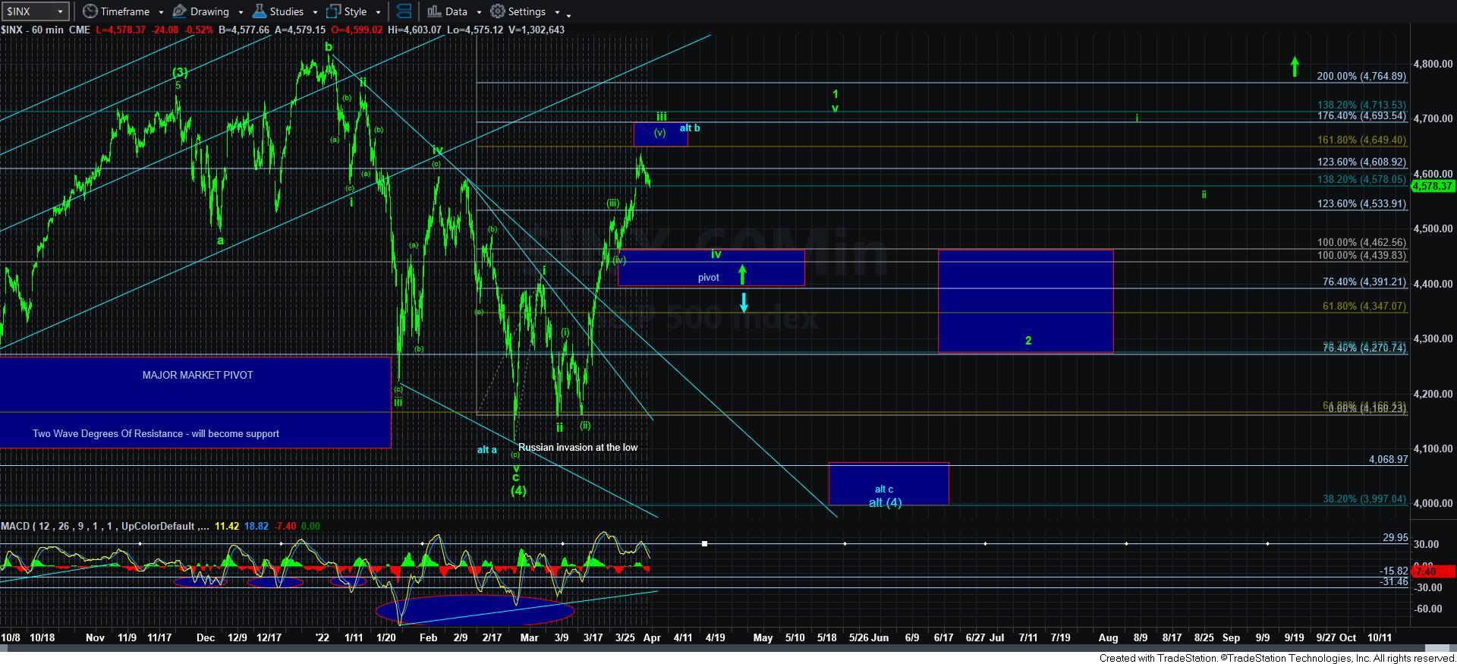Screen dimensions: 1457x664
Task: Open the $INX symbol dropdown arrow
Action: click(60, 12)
